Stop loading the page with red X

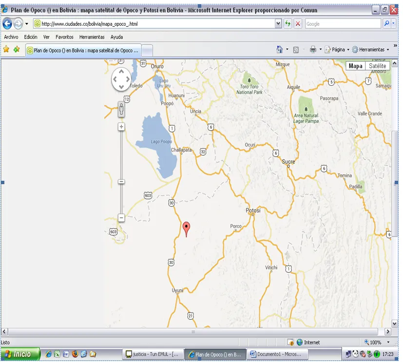[x=298, y=24]
